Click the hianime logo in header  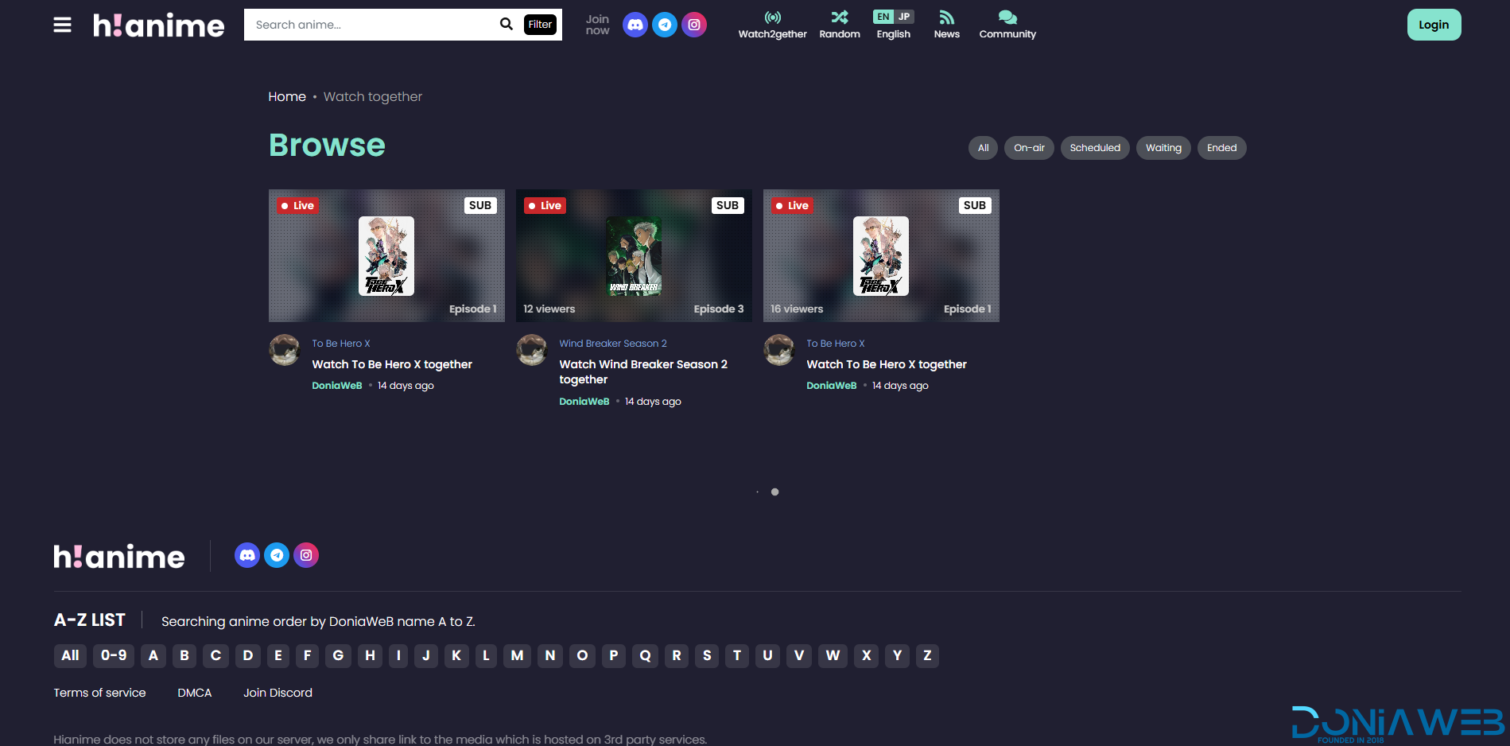(159, 25)
